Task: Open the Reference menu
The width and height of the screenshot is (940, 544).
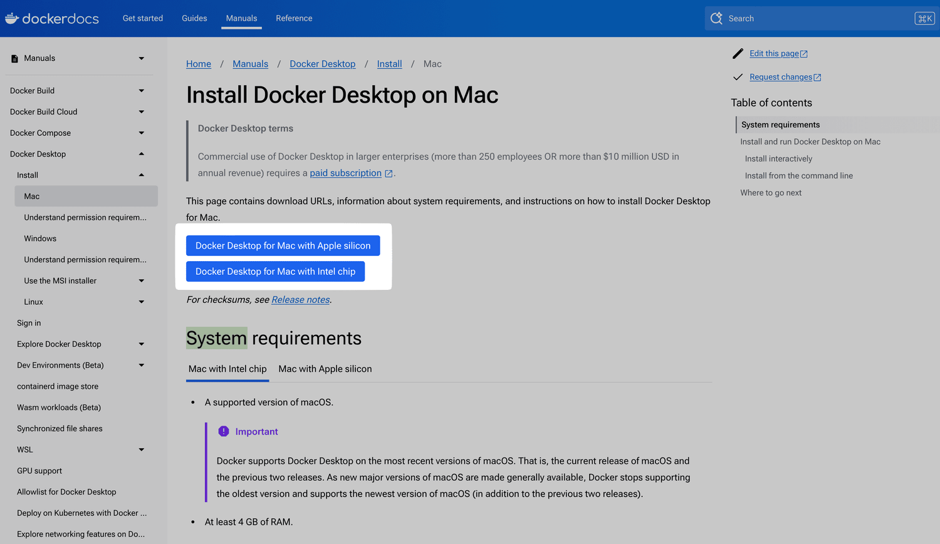Action: tap(294, 18)
